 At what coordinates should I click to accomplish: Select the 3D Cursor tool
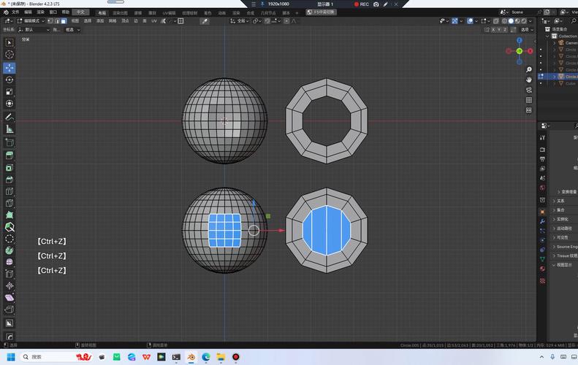click(9, 55)
